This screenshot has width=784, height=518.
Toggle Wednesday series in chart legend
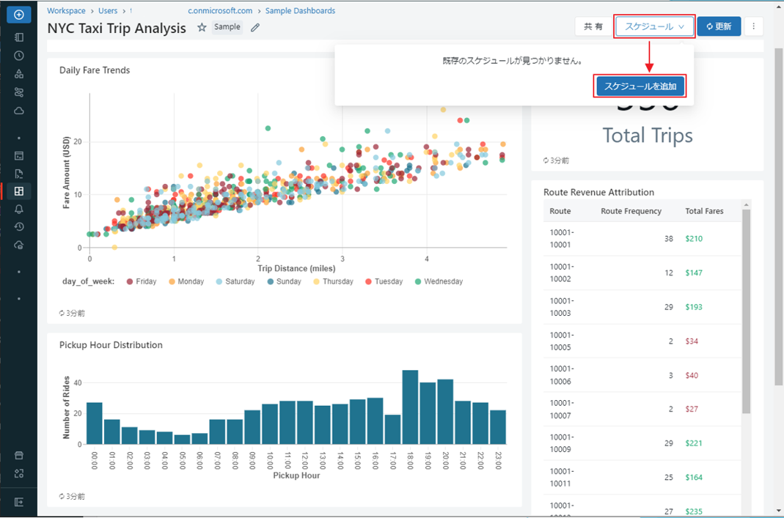tap(444, 281)
